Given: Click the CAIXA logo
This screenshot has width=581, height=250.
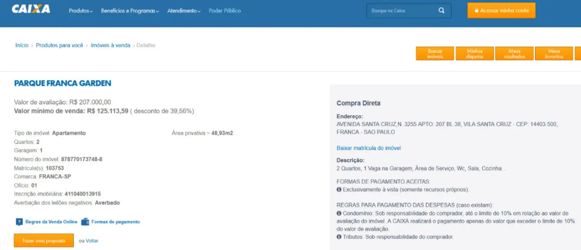Looking at the screenshot, I should point(31,9).
